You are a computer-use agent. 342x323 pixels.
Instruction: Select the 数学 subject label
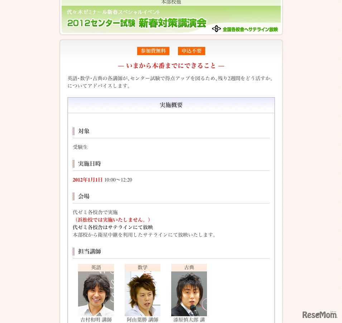click(x=143, y=267)
